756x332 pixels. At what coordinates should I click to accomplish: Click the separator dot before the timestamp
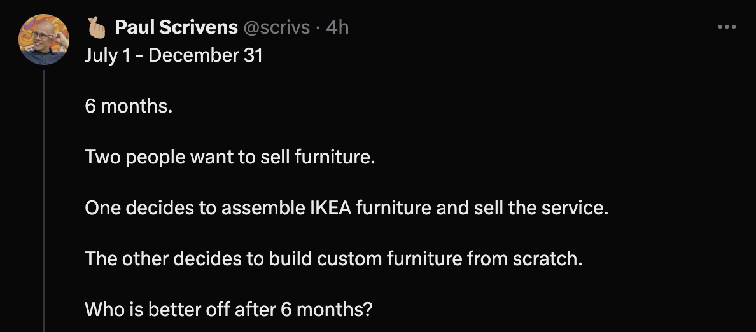tap(318, 28)
